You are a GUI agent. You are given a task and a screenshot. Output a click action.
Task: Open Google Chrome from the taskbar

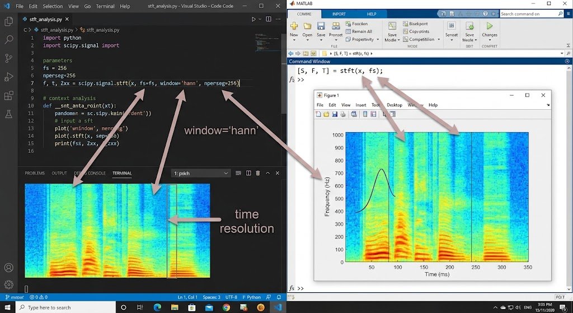(226, 307)
